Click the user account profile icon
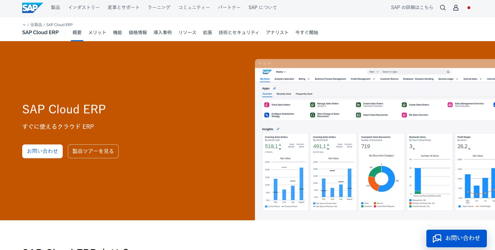Image resolution: width=495 pixels, height=250 pixels. tap(456, 8)
